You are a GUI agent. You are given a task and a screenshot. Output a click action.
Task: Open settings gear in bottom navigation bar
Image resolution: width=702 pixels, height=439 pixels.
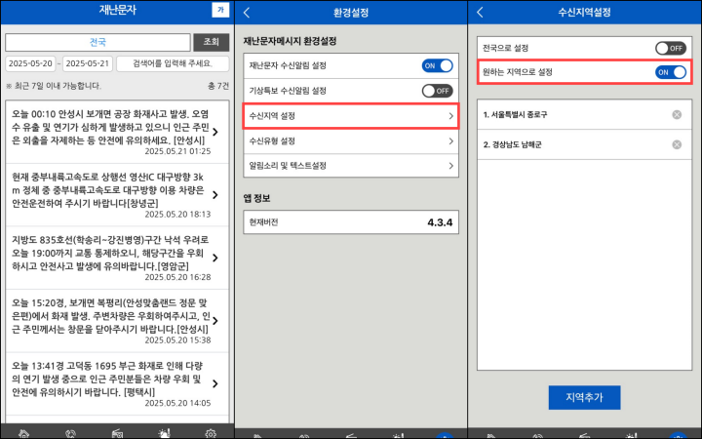210,432
